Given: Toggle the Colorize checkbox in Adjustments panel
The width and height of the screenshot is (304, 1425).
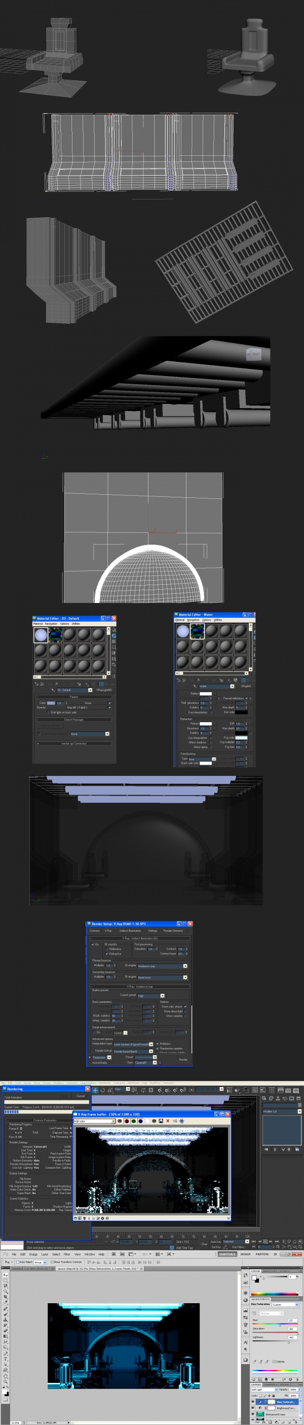Looking at the screenshot, I should pyautogui.click(x=274, y=1362).
